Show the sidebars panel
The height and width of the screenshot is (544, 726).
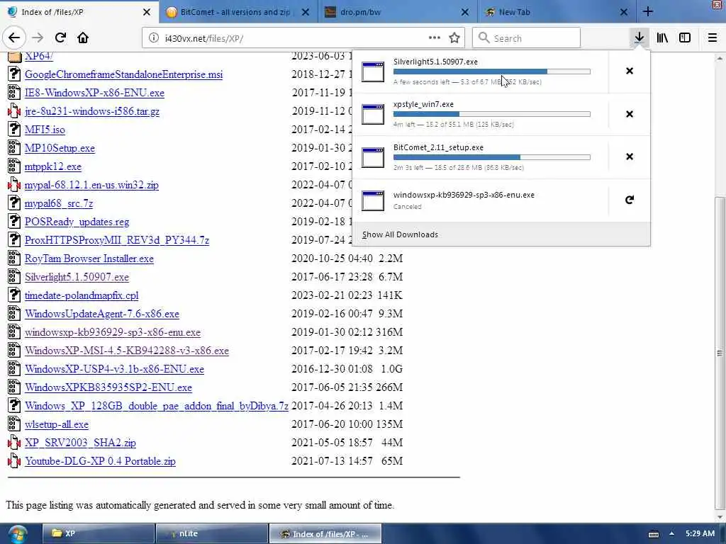tap(685, 38)
